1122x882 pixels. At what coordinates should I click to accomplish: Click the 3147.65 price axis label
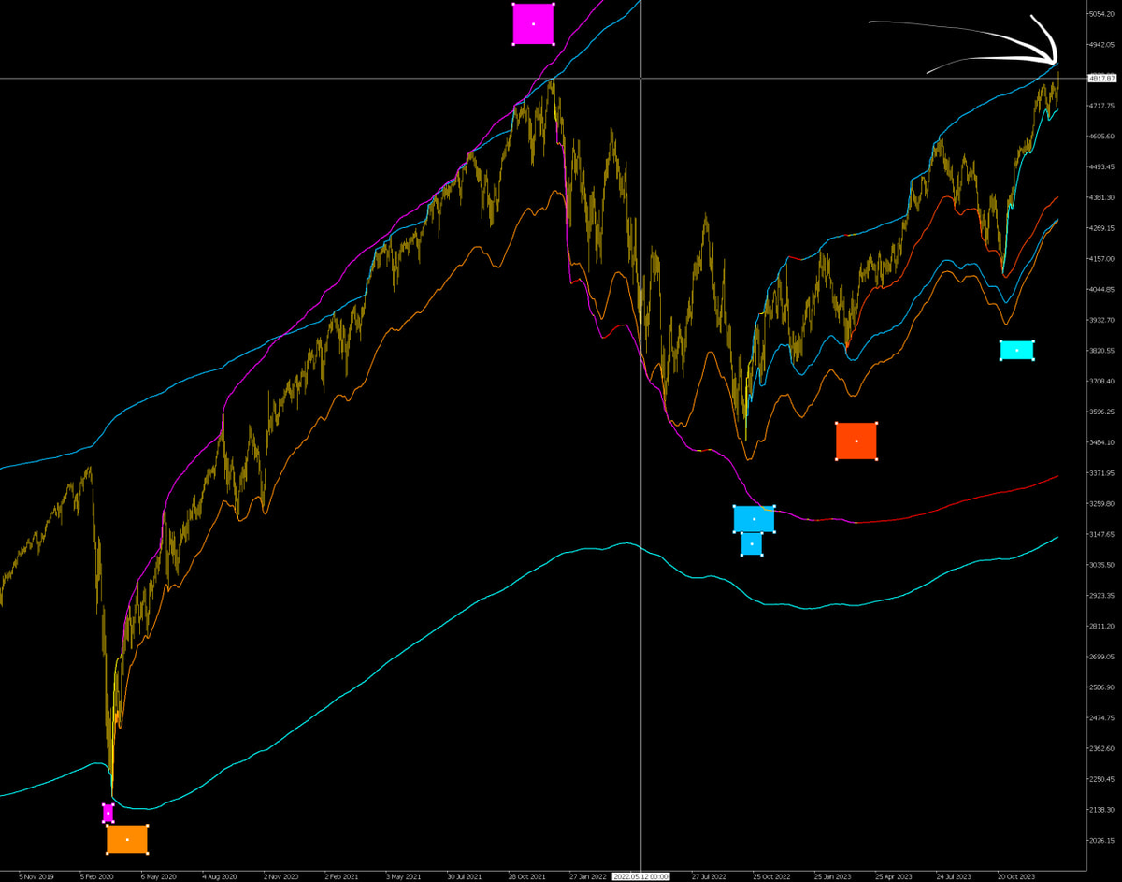tap(1103, 534)
